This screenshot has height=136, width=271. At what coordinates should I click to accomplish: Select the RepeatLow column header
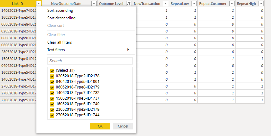[x=180, y=4]
